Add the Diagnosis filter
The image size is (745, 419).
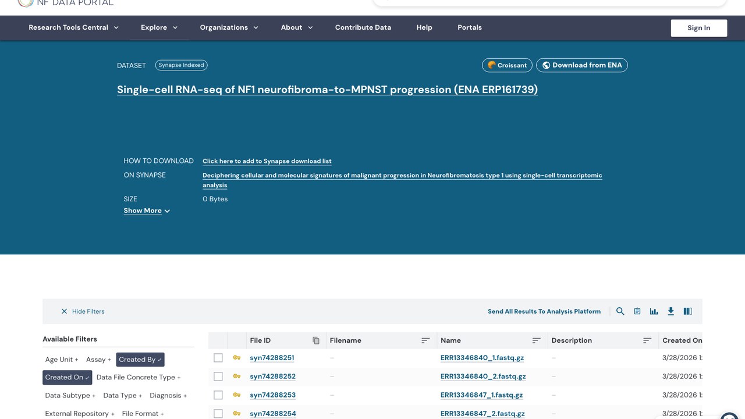(168, 396)
